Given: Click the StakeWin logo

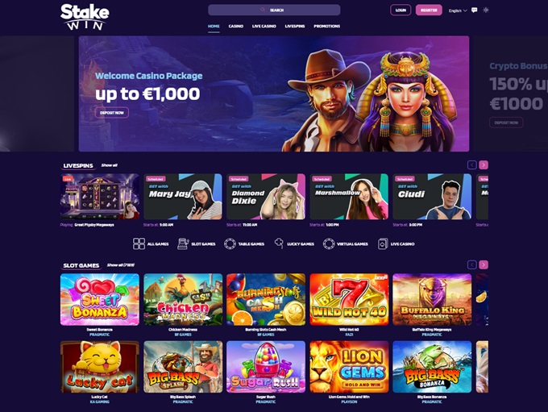Looking at the screenshot, I should (x=85, y=17).
